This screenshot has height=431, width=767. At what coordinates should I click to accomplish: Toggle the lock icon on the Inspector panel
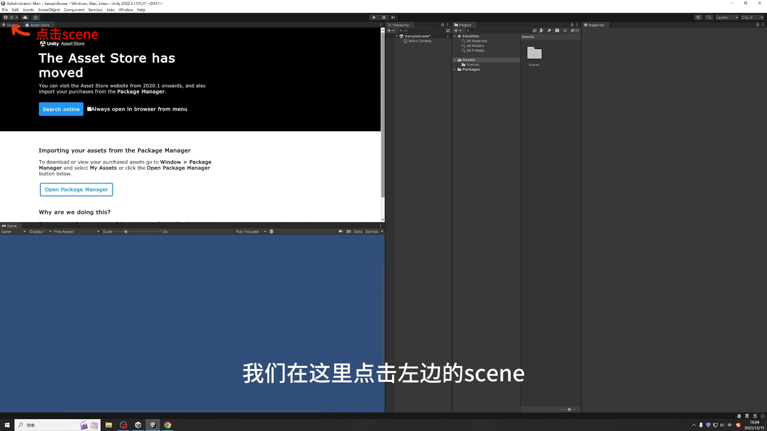pyautogui.click(x=757, y=25)
